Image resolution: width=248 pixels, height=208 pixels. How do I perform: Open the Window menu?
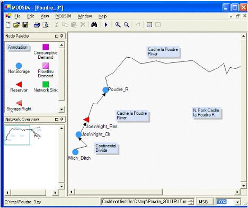point(85,16)
